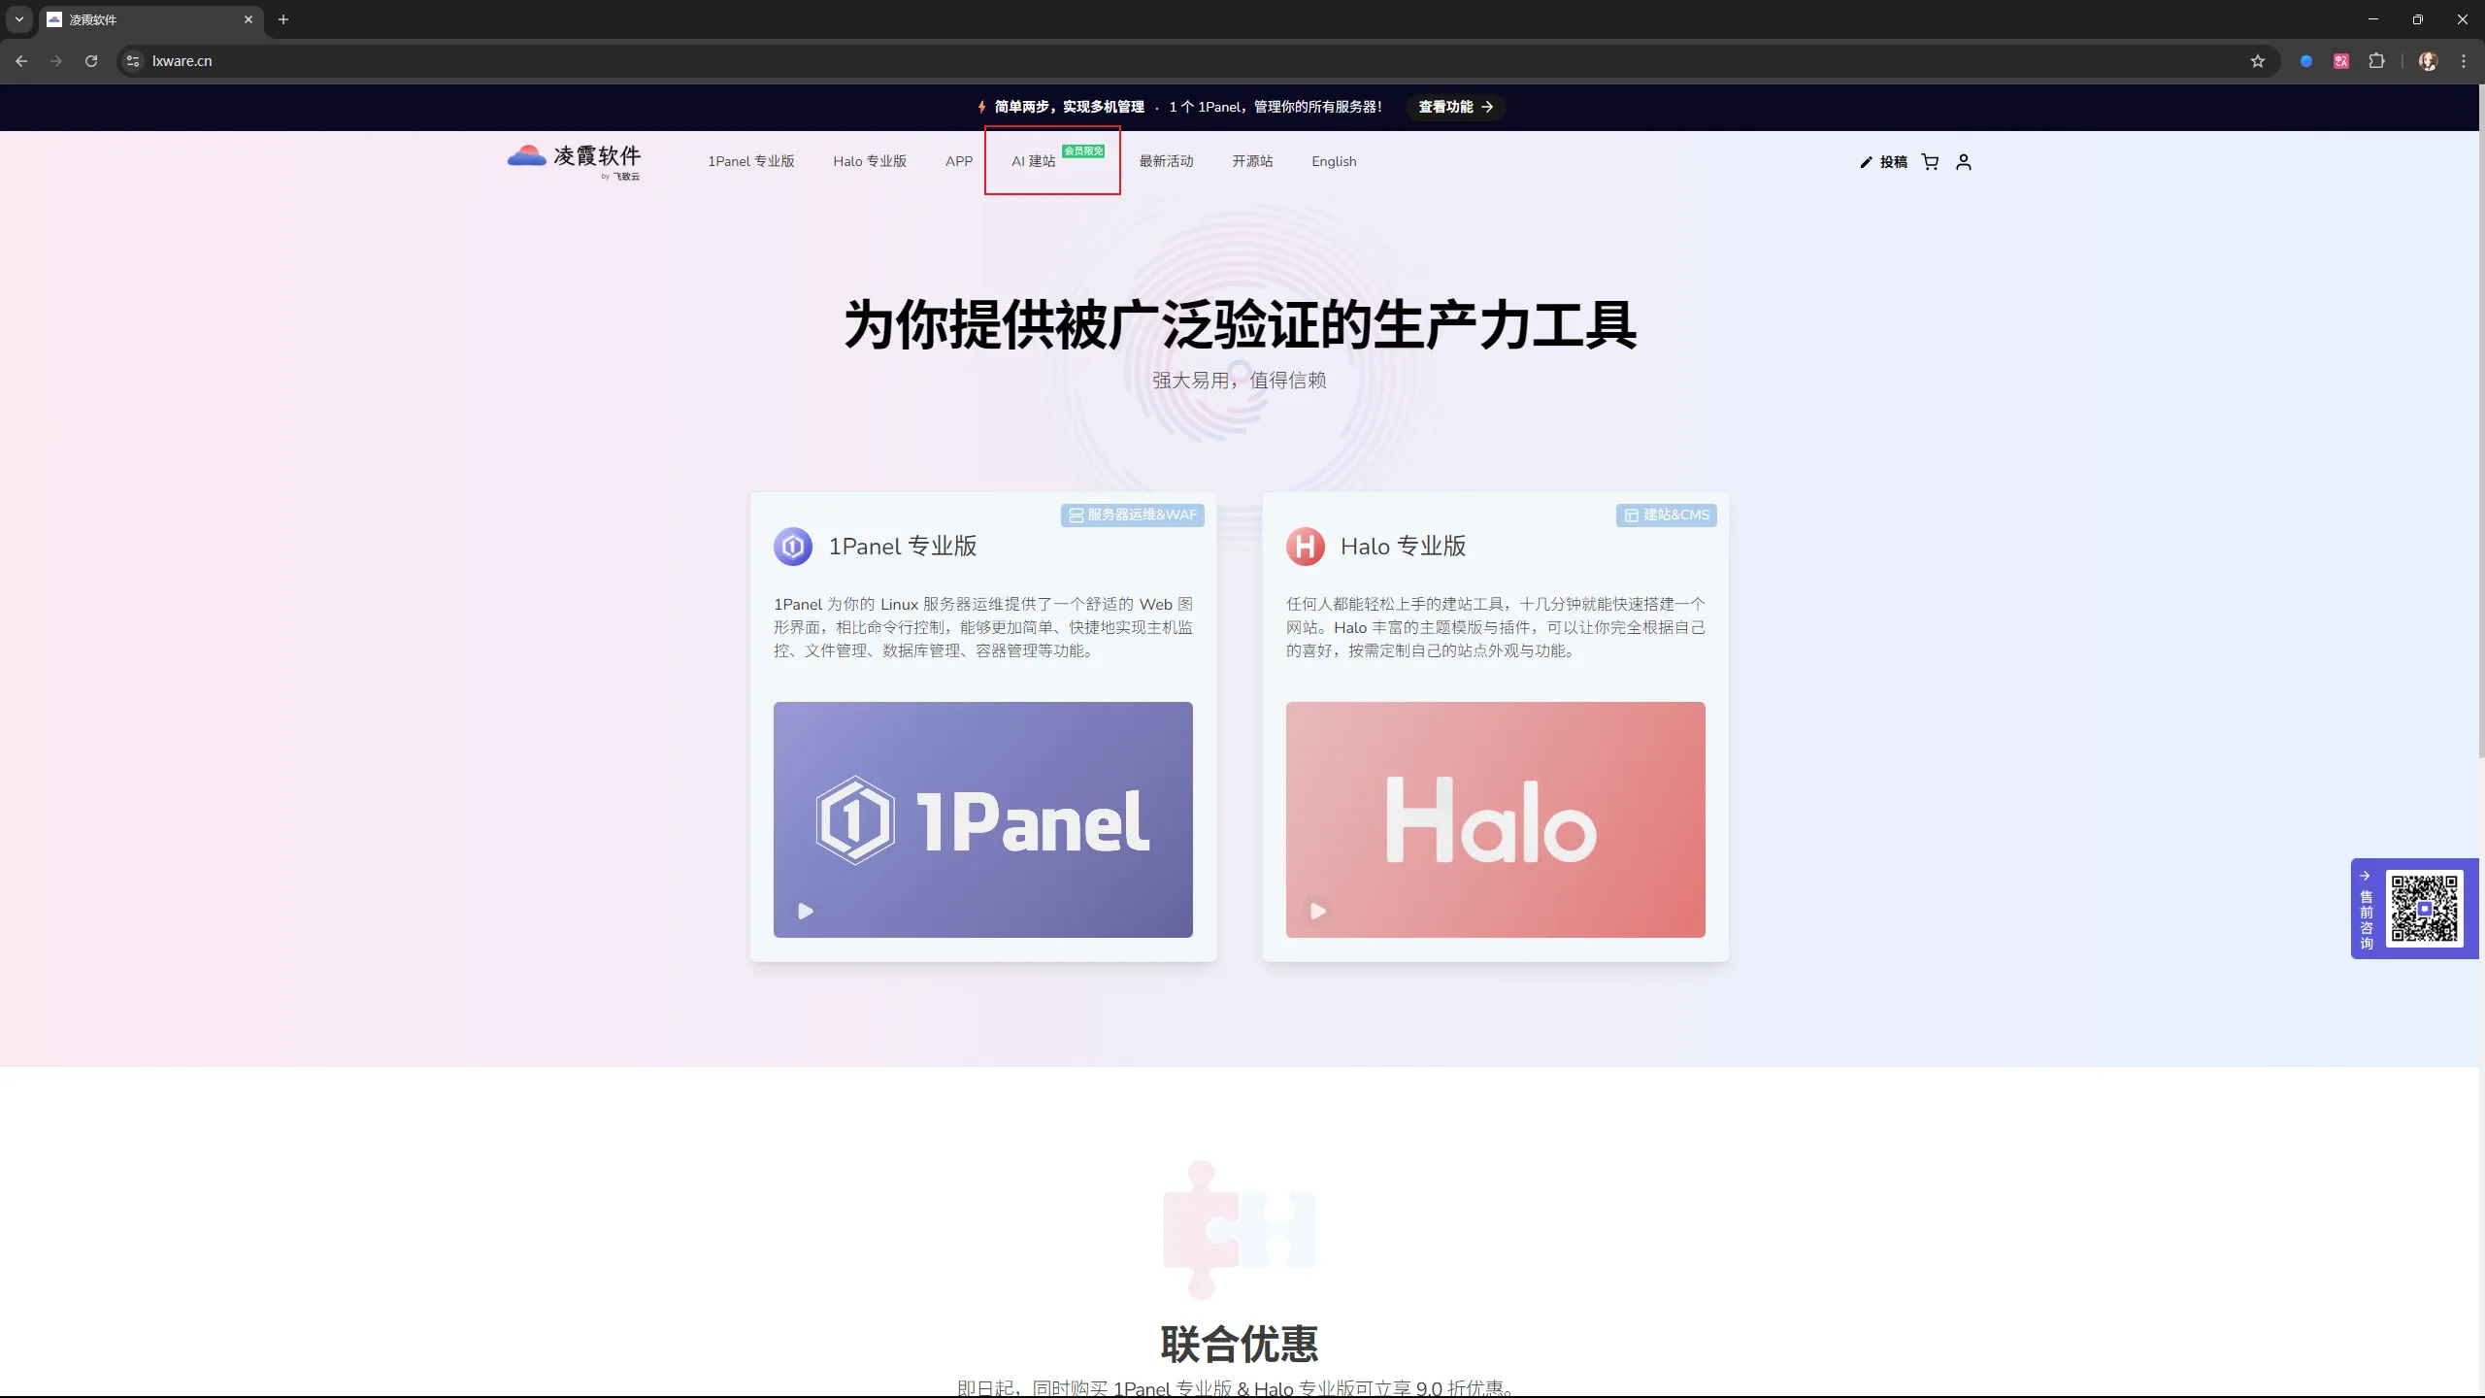The image size is (2485, 1398).
Task: Click the 1Panel hexagon product icon
Action: tap(793, 547)
